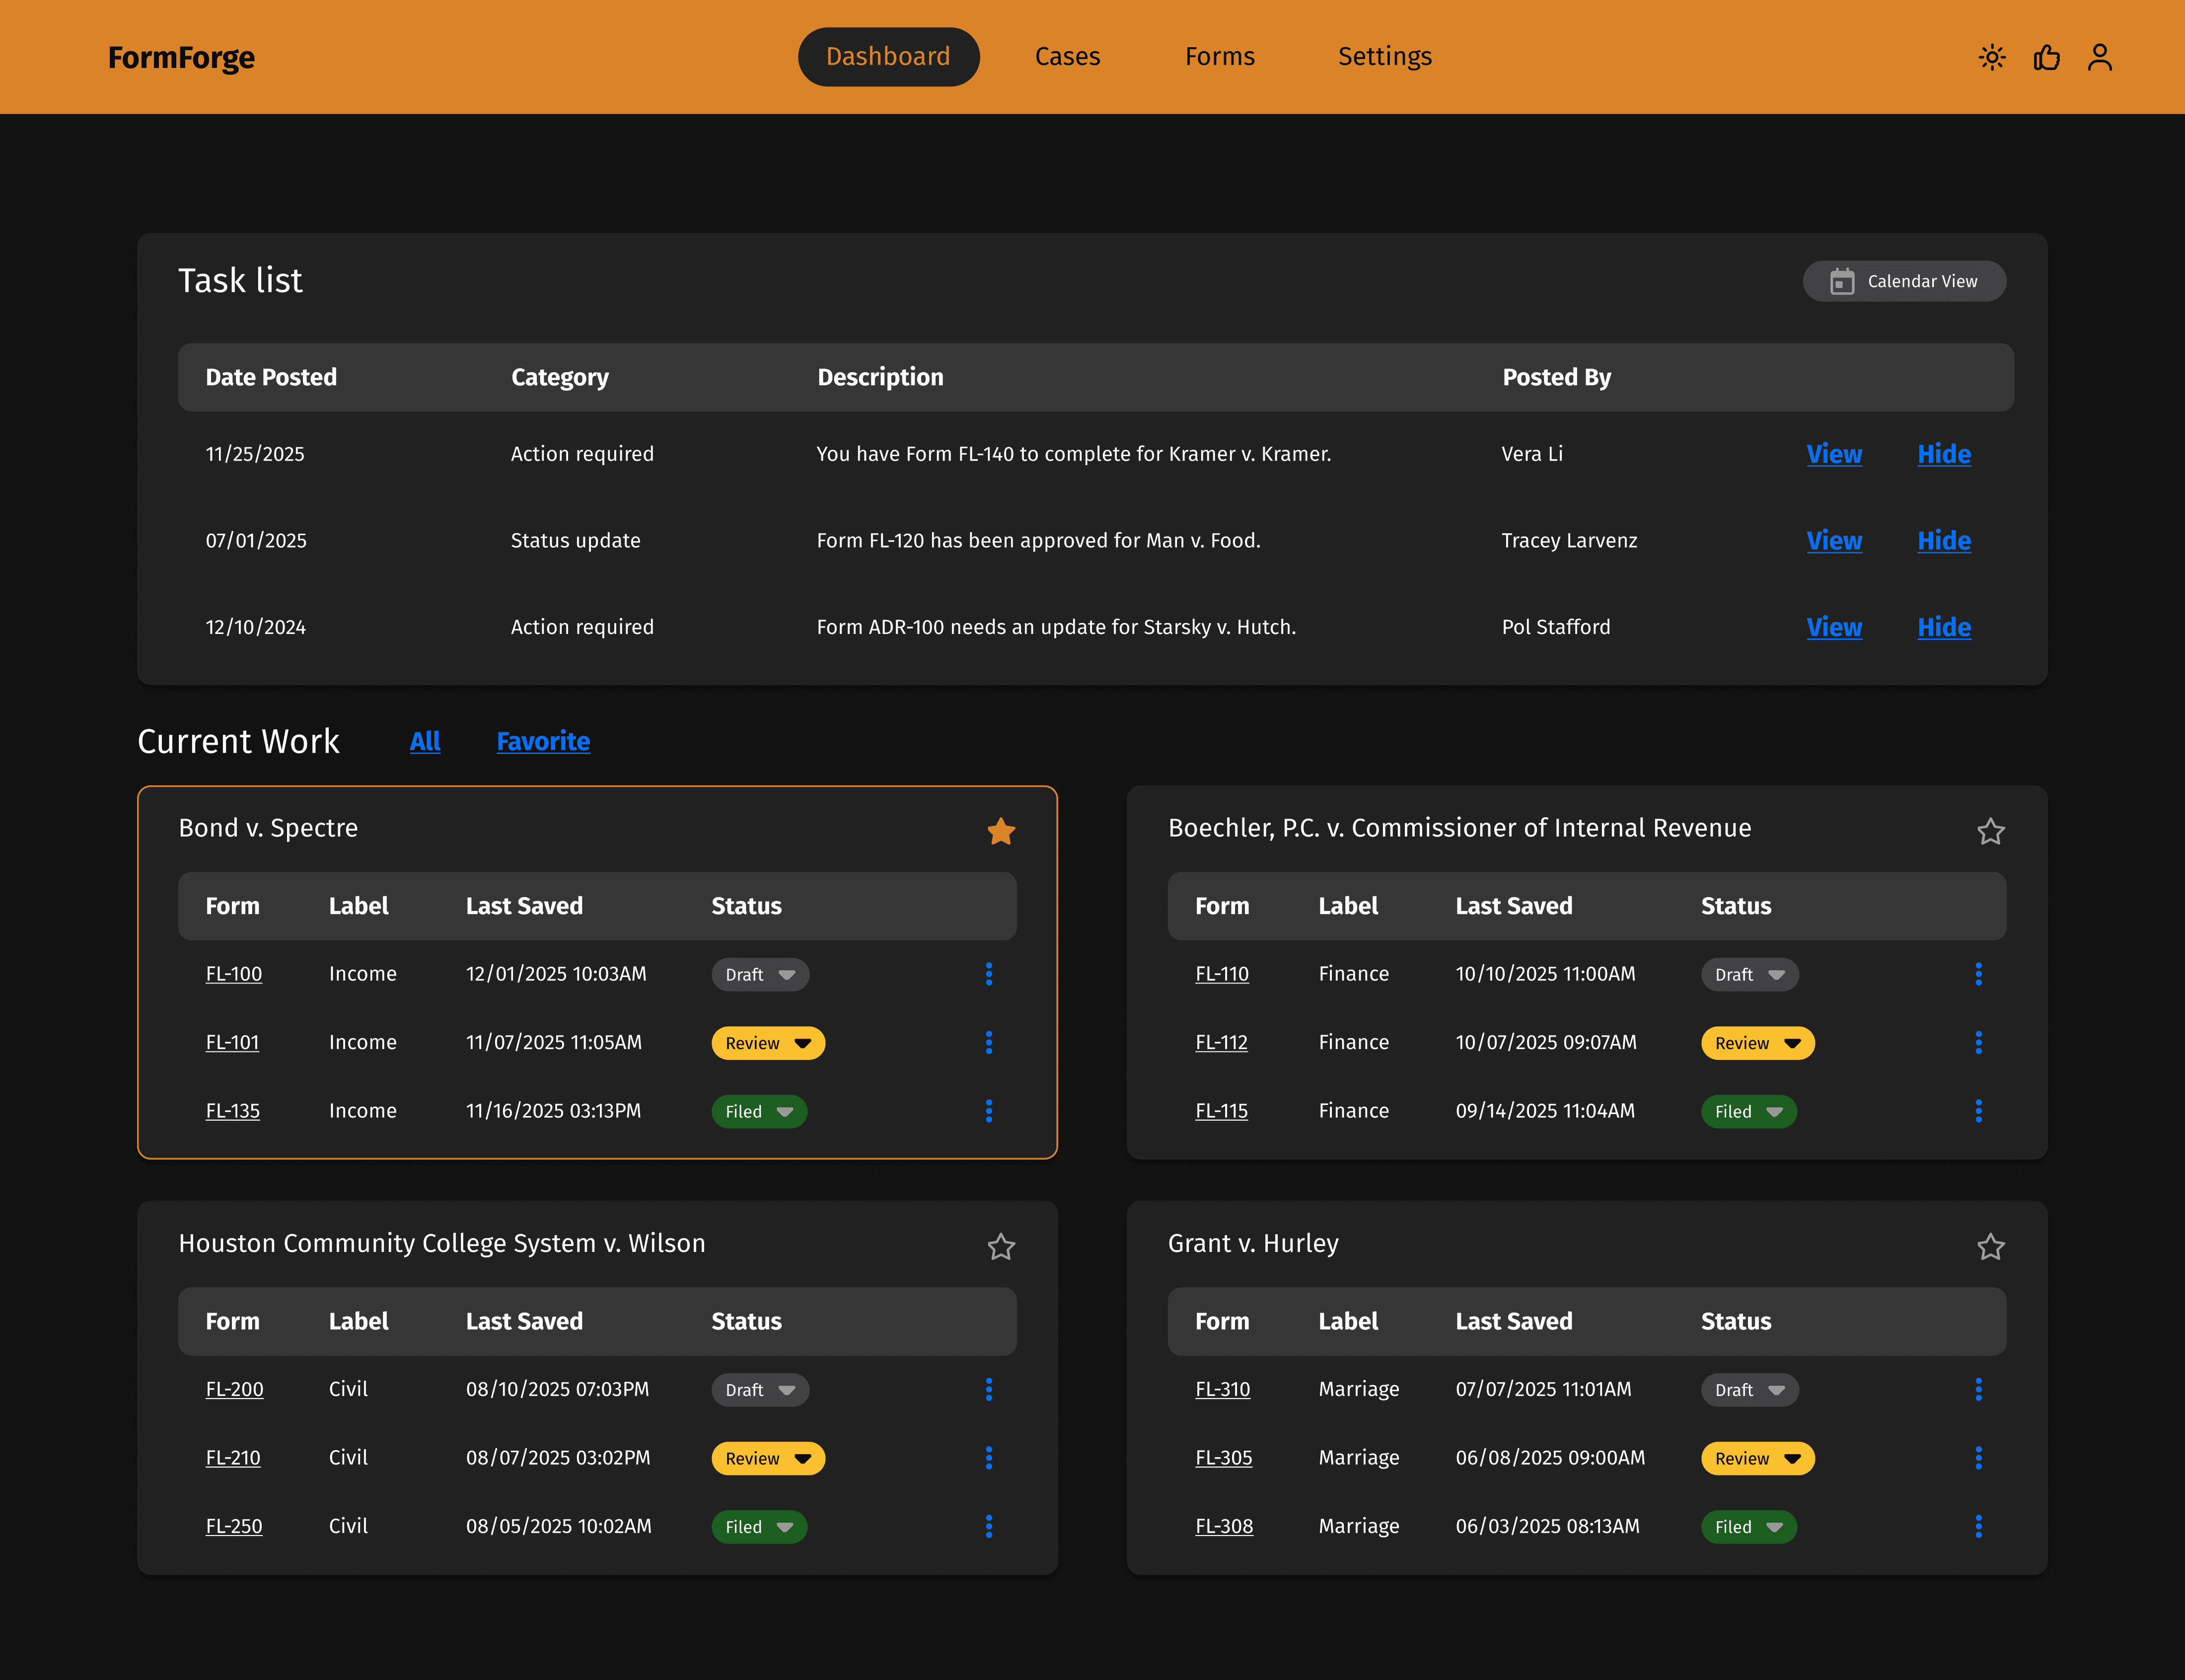Open three-dot menu for FL-112 row
The image size is (2185, 1680).
1978,1042
